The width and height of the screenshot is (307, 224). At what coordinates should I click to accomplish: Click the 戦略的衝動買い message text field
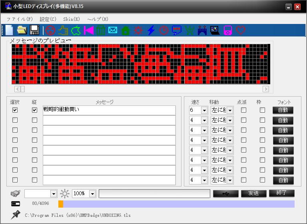pyautogui.click(x=109, y=110)
